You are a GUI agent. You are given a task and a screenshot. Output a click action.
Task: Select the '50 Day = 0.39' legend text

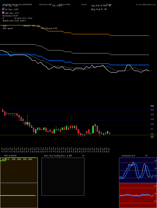(12, 9)
